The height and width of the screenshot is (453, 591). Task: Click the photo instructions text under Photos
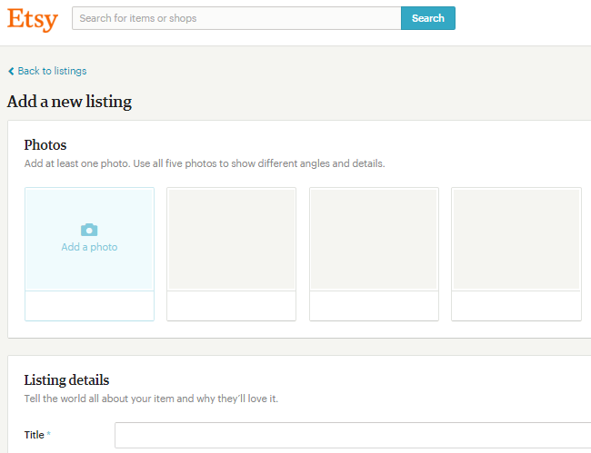205,164
